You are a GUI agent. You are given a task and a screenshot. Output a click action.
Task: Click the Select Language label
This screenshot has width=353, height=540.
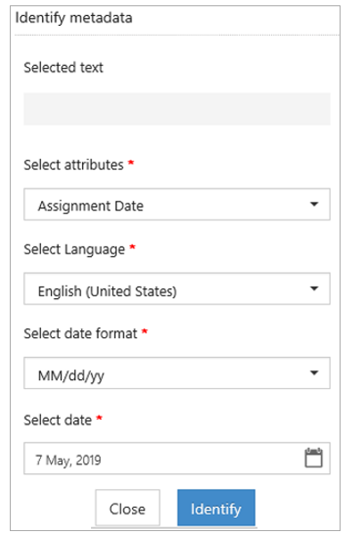point(74,249)
